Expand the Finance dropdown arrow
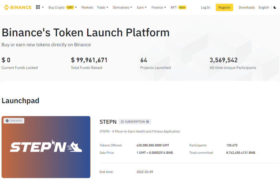Viewport: 280px width, 185px height. (x=165, y=7)
